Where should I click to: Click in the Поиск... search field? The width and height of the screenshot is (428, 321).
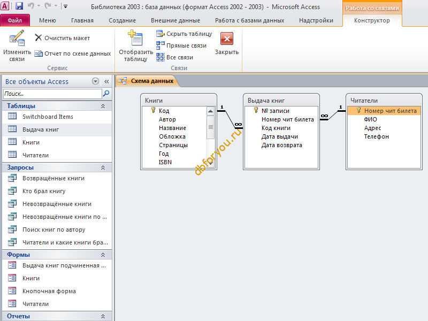click(x=52, y=94)
